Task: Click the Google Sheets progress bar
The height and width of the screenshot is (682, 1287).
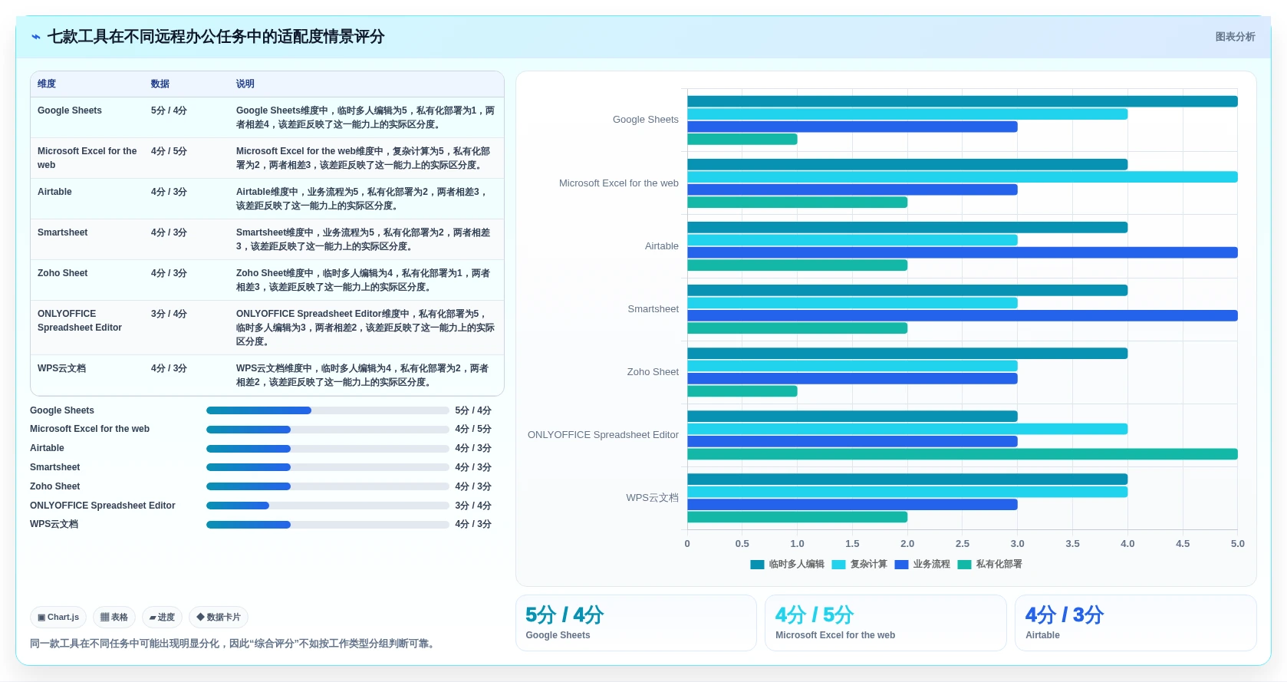Action: tap(328, 410)
